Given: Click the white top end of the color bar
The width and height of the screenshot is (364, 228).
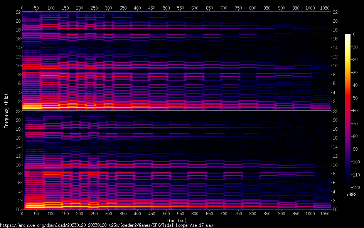Looking at the screenshot, I should click(x=348, y=35).
